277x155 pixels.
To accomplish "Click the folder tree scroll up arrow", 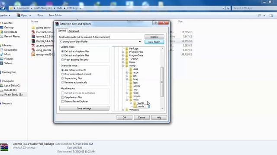I will coord(162,49).
